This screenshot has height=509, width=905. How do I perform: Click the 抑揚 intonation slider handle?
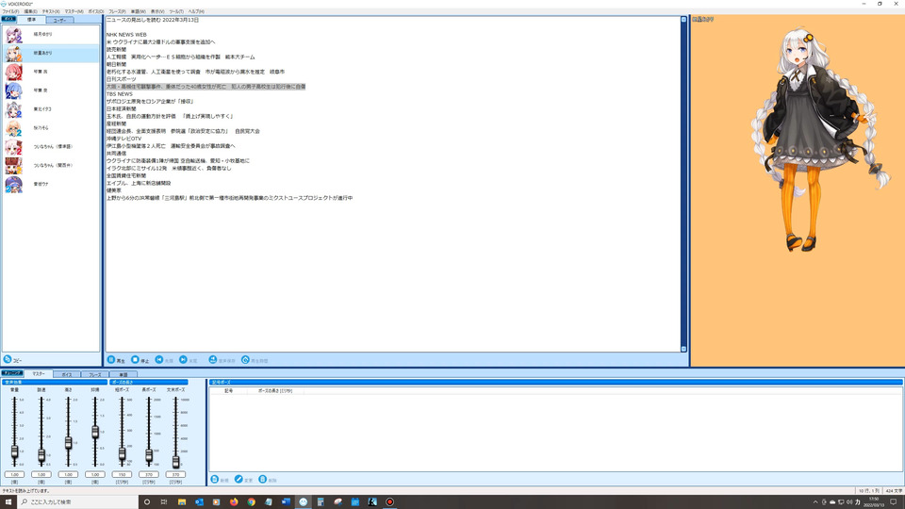click(x=95, y=432)
